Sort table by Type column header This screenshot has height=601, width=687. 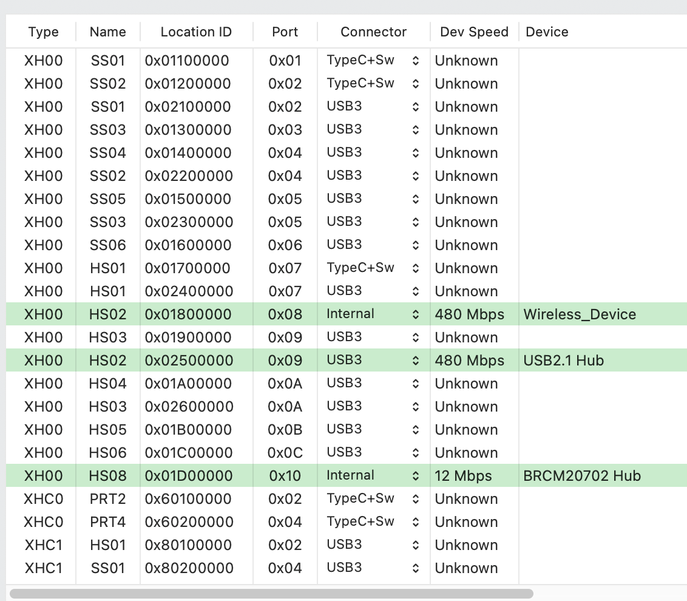coord(43,32)
